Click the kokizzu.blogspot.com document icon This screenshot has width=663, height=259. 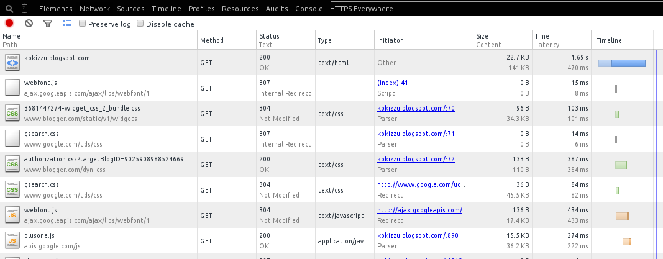[x=12, y=63]
